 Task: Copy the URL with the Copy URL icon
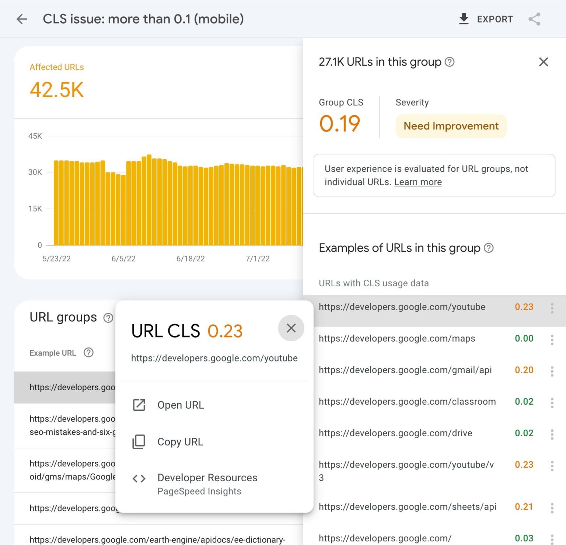pyautogui.click(x=138, y=442)
